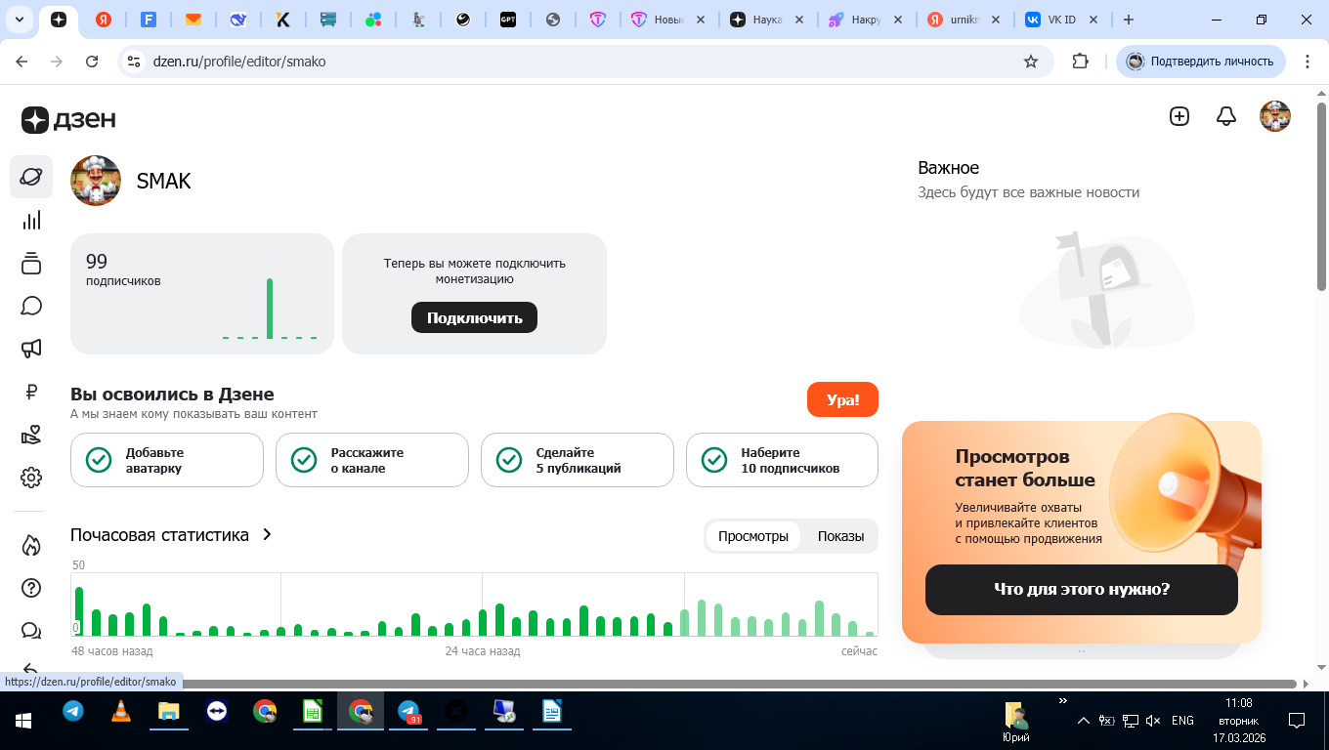
Task: Open the planet studio home icon in sidebar
Action: (31, 177)
